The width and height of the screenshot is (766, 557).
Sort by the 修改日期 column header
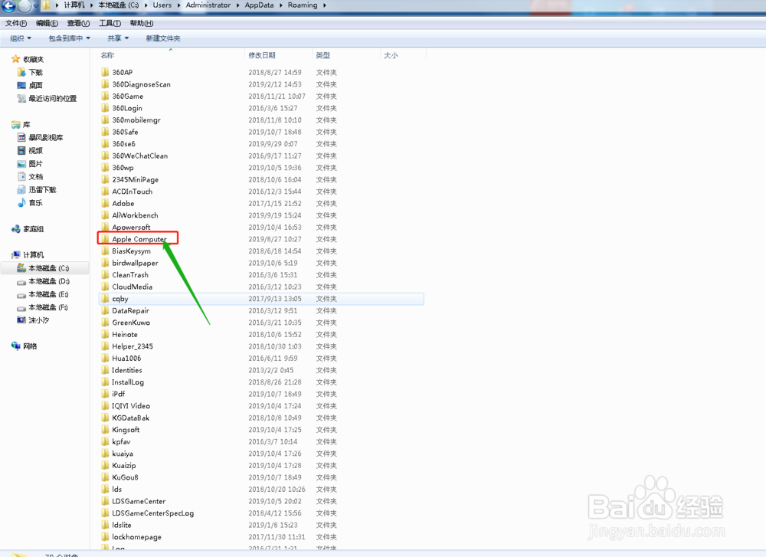point(262,55)
